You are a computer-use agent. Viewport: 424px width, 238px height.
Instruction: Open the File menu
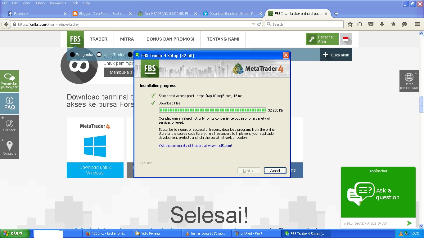[5, 3]
